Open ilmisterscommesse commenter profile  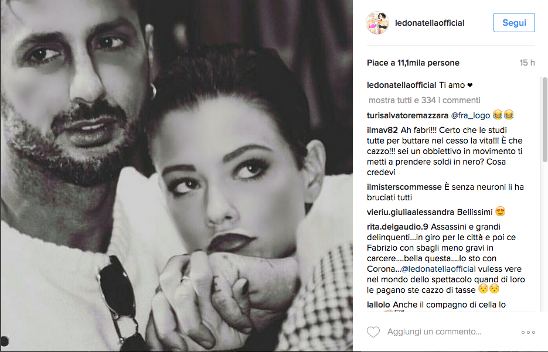tap(404, 187)
